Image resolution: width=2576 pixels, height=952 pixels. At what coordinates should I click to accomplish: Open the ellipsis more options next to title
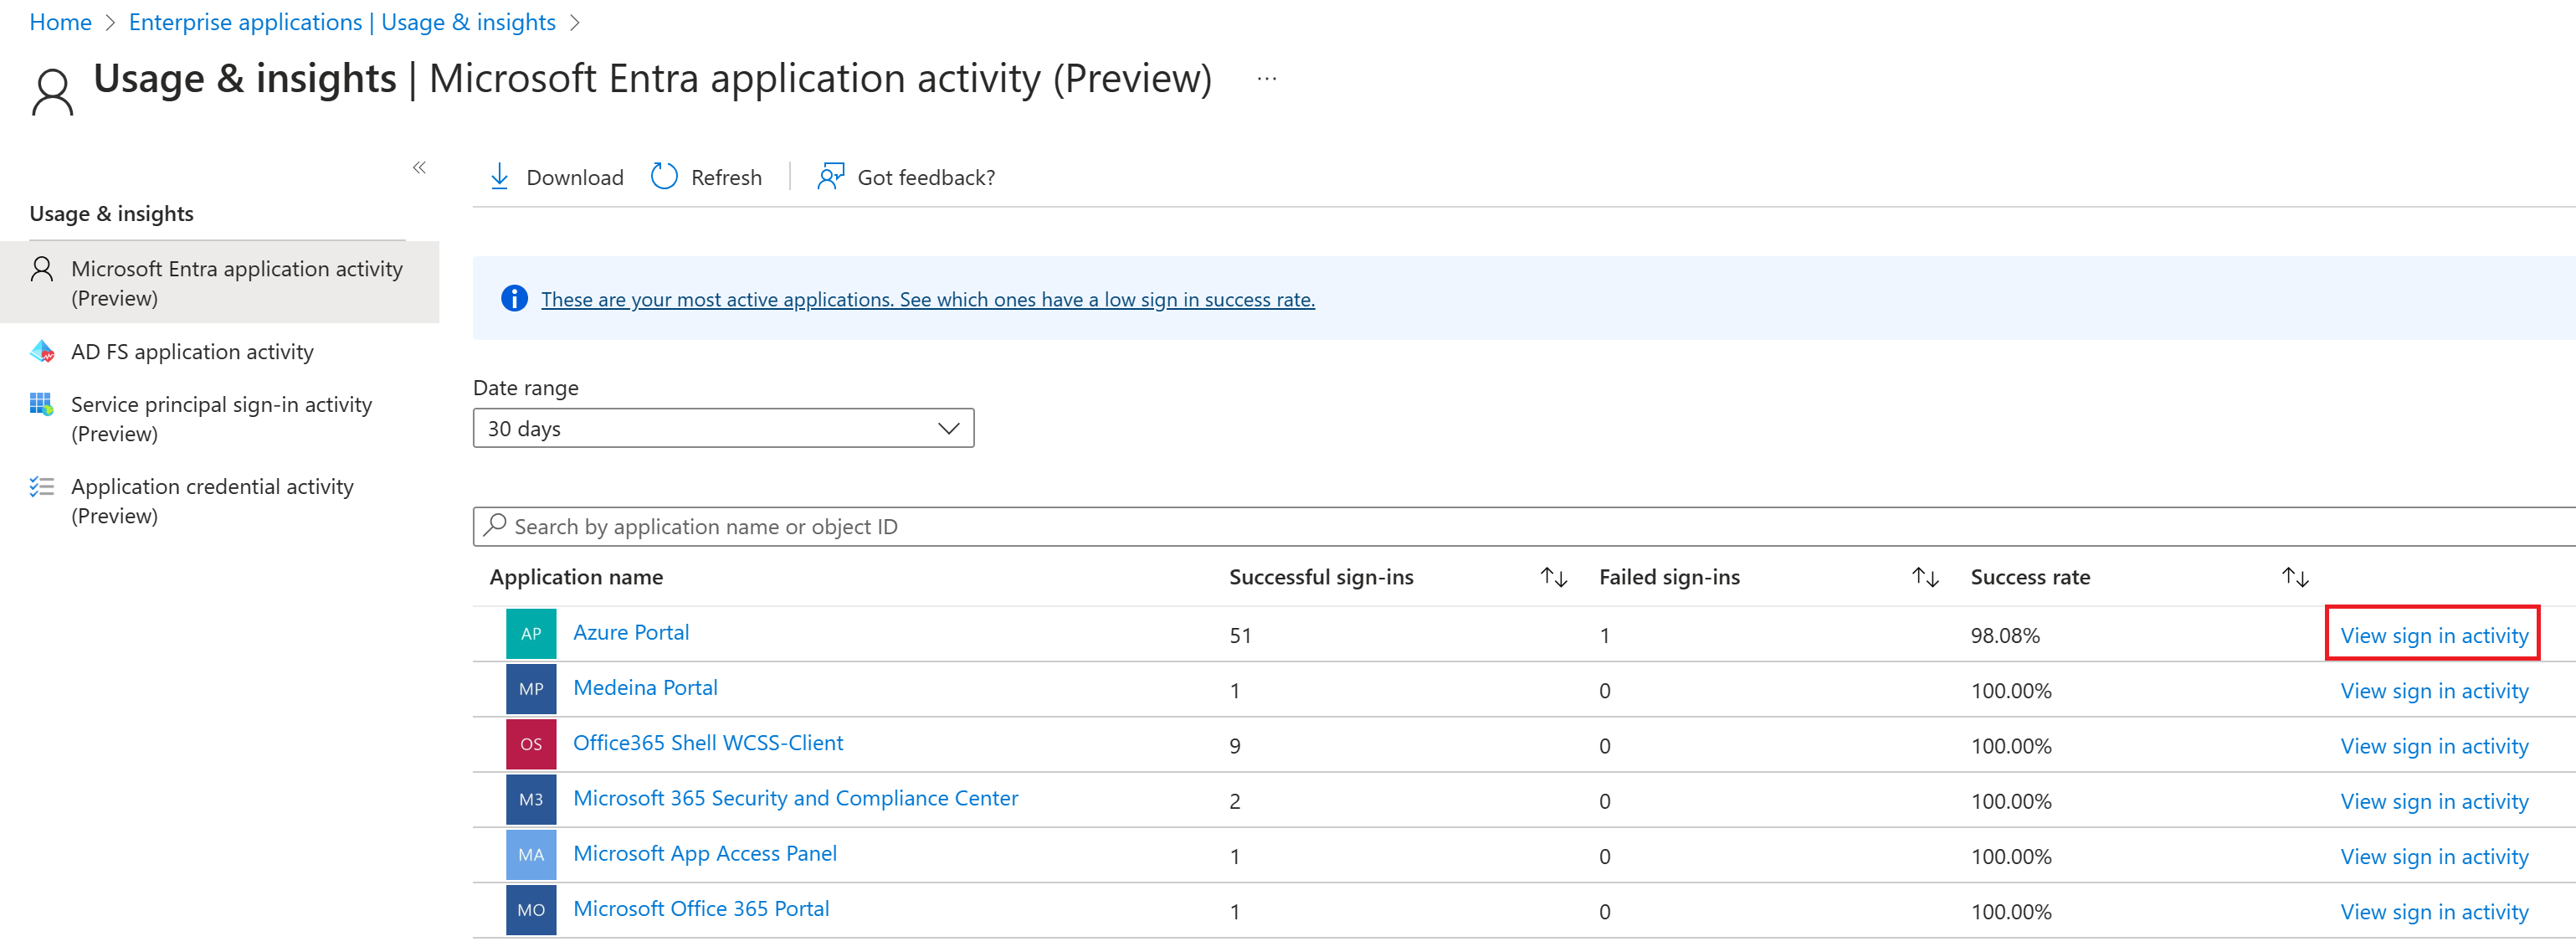point(1266,78)
